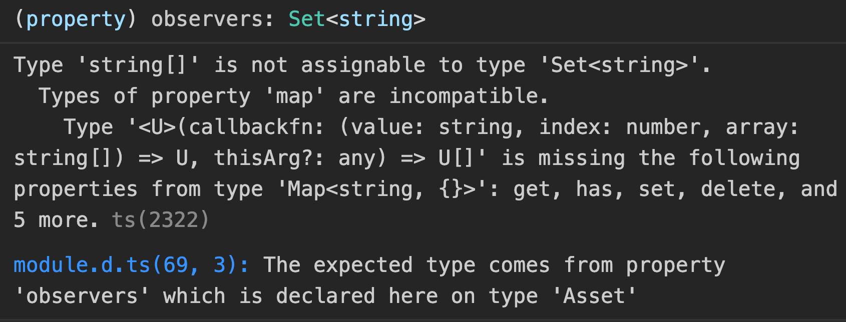Screen dimensions: 846x322
Task: Click the ts(2322) error code
Action: (160, 220)
